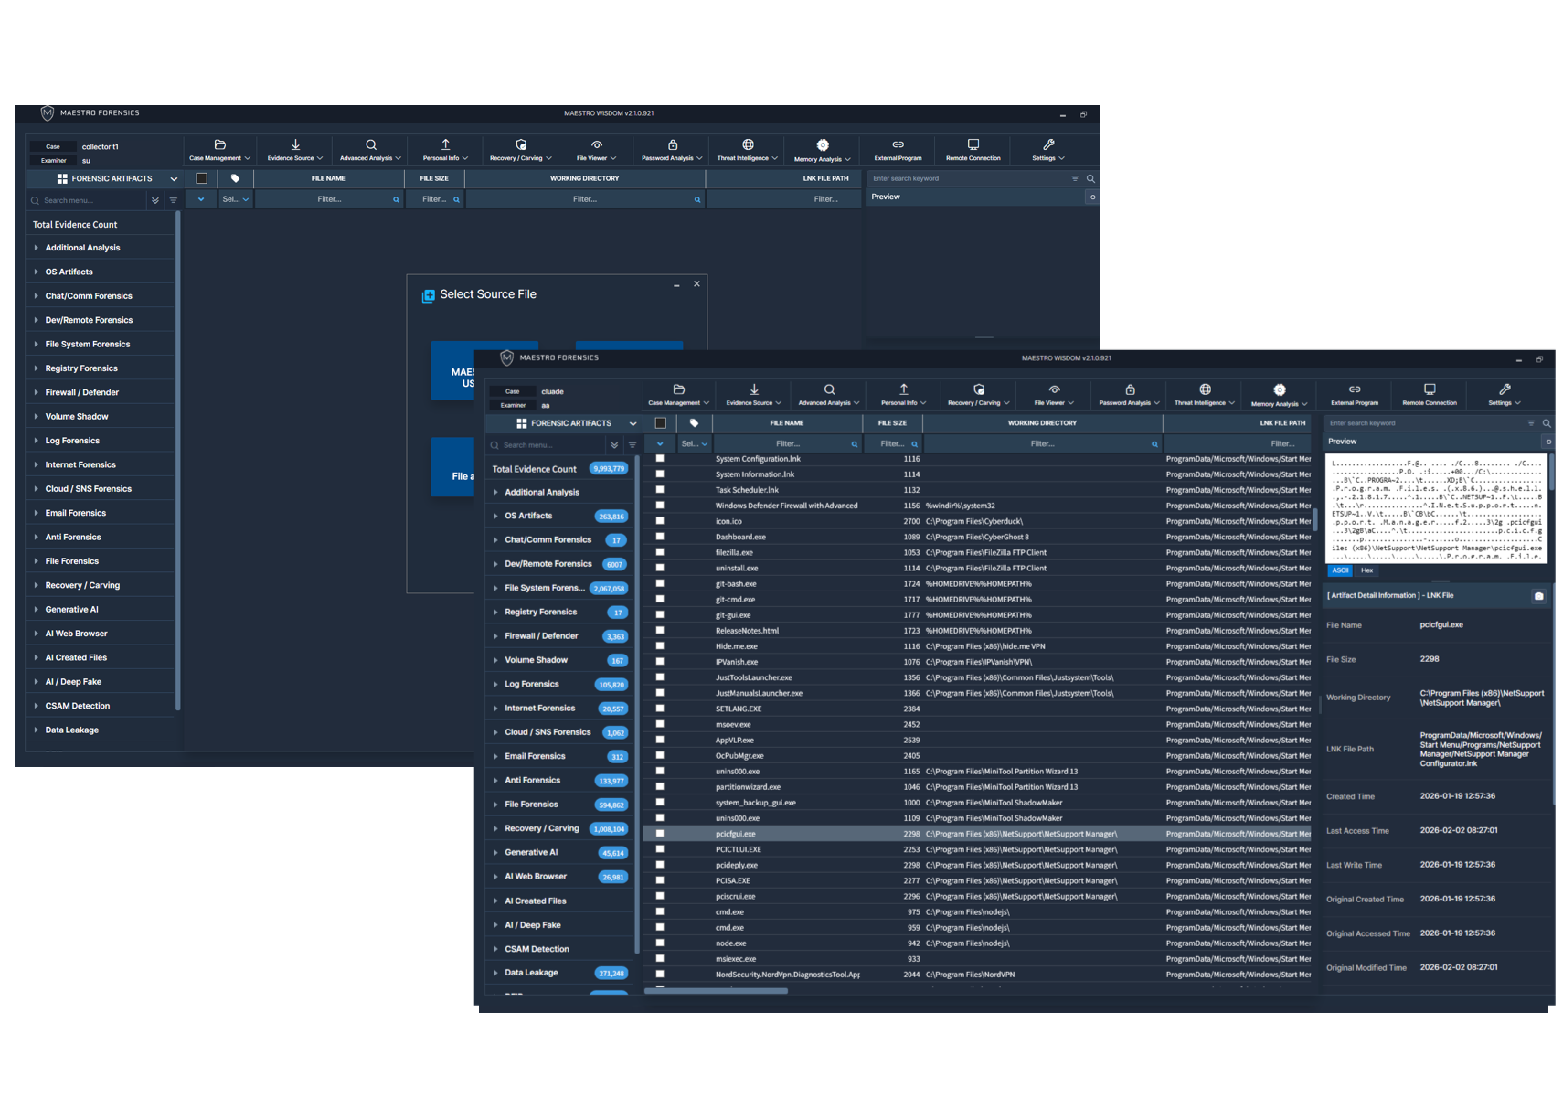Click the tag column icon in front window
This screenshot has height=1119, width=1563.
[x=694, y=423]
